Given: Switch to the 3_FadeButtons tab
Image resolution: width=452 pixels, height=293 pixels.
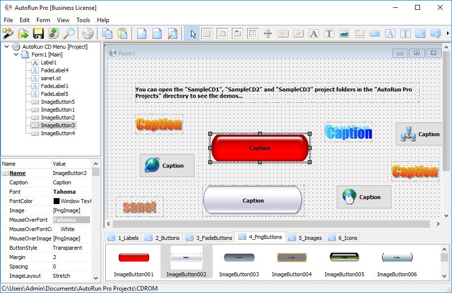Looking at the screenshot, I should point(209,238).
